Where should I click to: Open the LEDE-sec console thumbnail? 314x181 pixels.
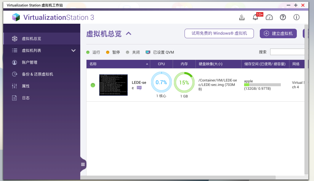click(x=113, y=85)
